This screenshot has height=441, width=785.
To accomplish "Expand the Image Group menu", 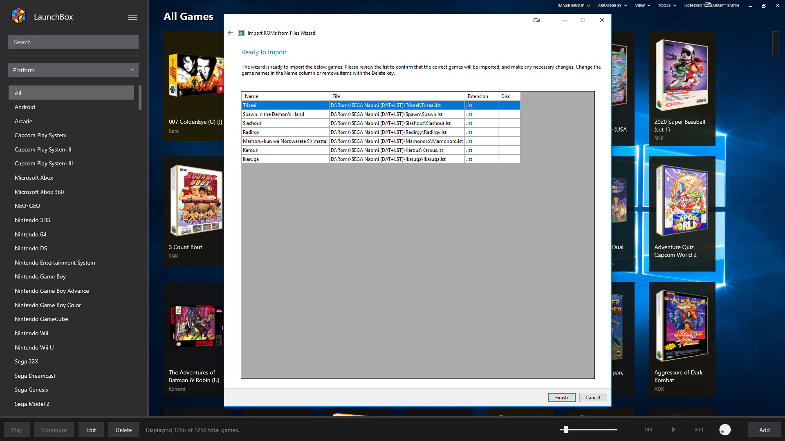I will point(574,6).
